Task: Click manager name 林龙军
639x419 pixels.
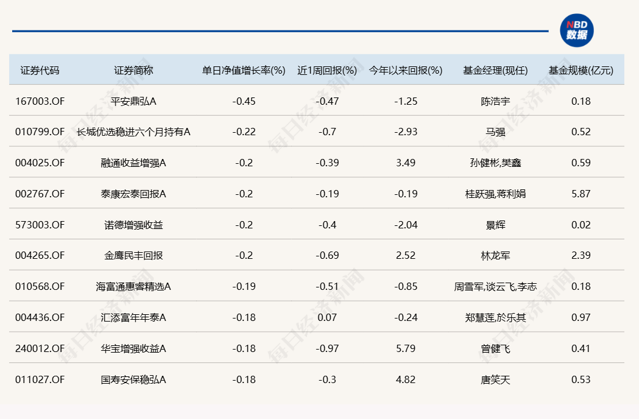Action: pyautogui.click(x=496, y=255)
